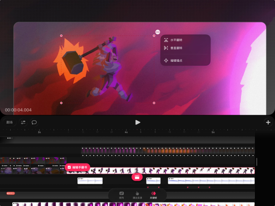Select the first white keyframe clip
275x206 pixels.
(90, 181)
